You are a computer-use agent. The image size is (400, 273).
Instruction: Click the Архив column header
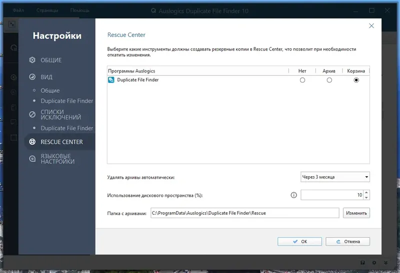(x=329, y=71)
